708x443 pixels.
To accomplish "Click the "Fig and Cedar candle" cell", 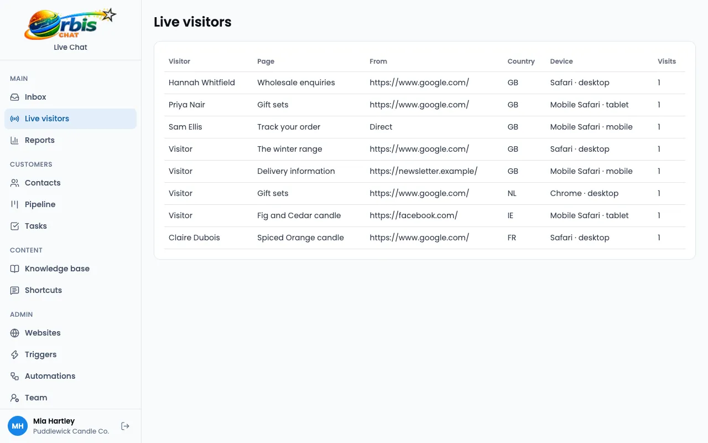I will tap(299, 215).
